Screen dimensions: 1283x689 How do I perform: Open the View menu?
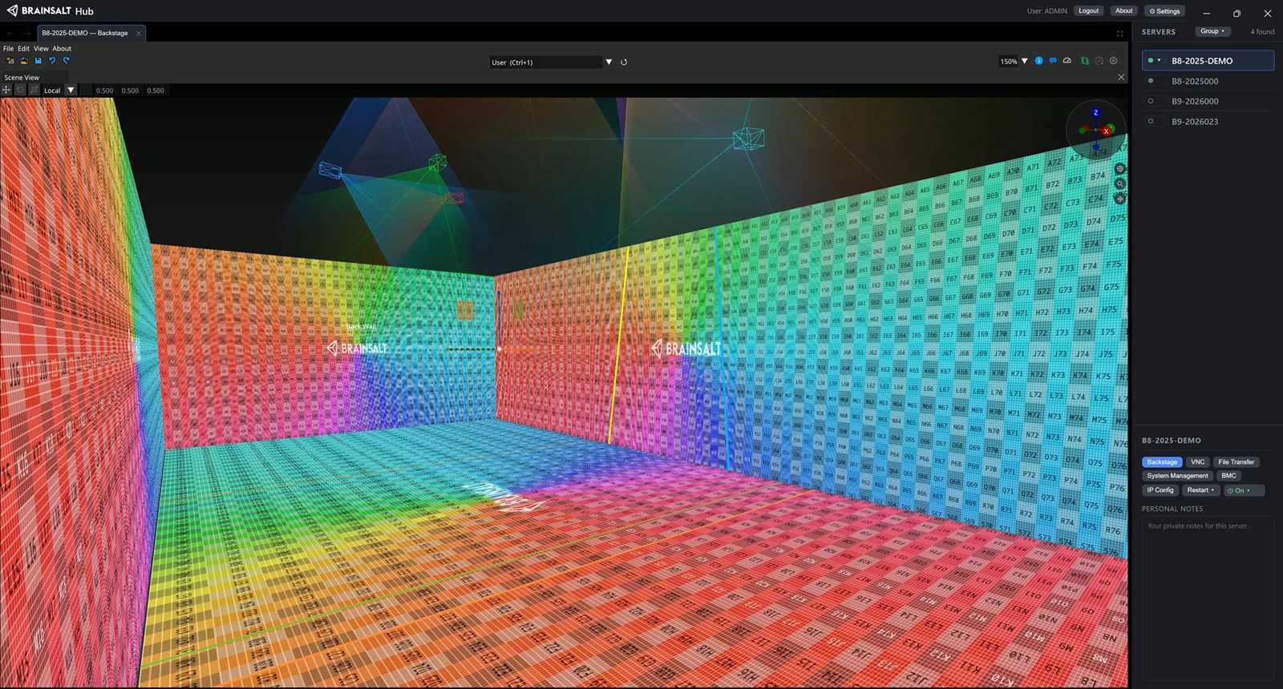41,48
